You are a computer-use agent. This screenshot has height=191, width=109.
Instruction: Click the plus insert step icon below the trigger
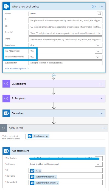pos(54,76)
